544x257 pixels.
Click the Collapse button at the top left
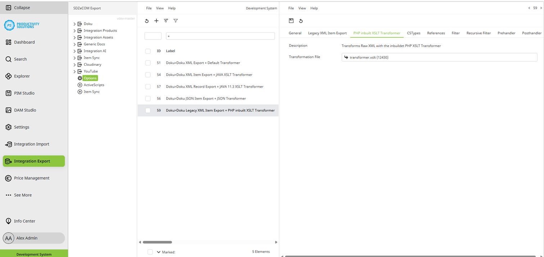click(18, 7)
